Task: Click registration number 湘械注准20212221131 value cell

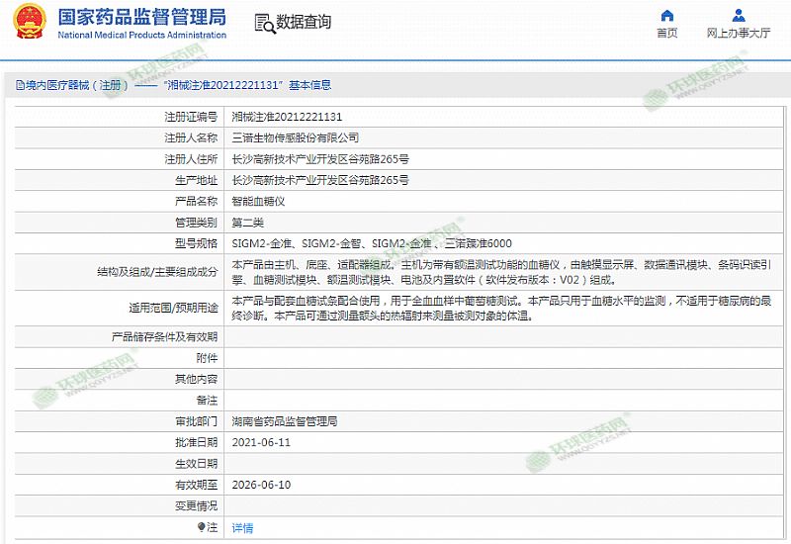Action: (287, 117)
